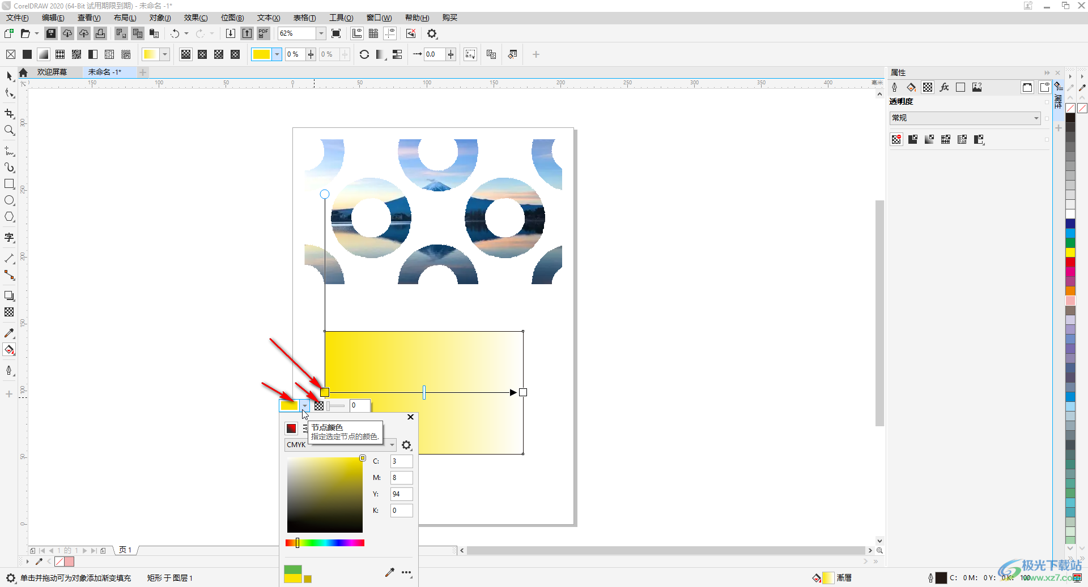1088x587 pixels.
Task: Expand the properties docker collapse chevrons
Action: pos(1047,72)
